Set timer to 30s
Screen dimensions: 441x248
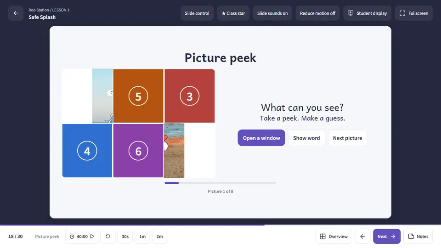[125, 237]
